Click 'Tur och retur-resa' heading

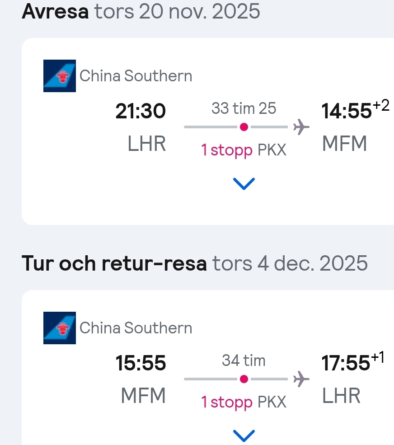tap(114, 263)
